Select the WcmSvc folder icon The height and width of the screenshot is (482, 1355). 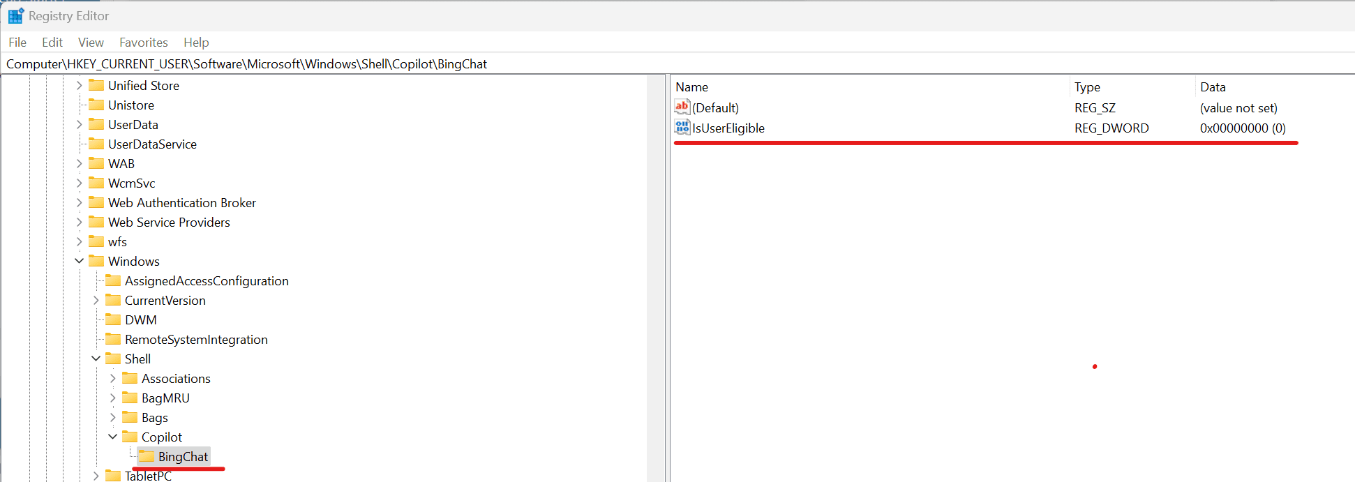point(96,183)
